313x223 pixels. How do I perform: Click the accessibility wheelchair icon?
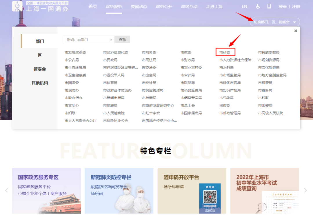(x=258, y=6)
